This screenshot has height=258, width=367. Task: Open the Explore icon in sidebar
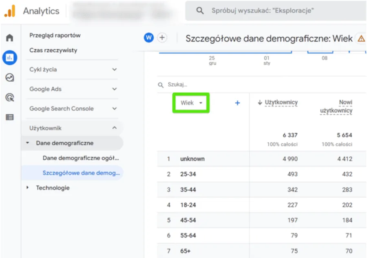click(10, 78)
